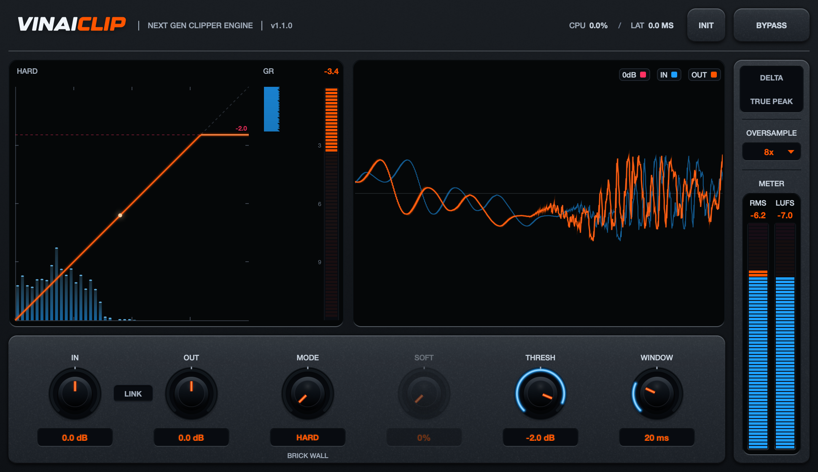Click the VINAICLIP logo

click(72, 24)
